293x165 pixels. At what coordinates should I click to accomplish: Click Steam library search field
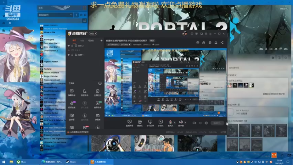coord(59,21)
